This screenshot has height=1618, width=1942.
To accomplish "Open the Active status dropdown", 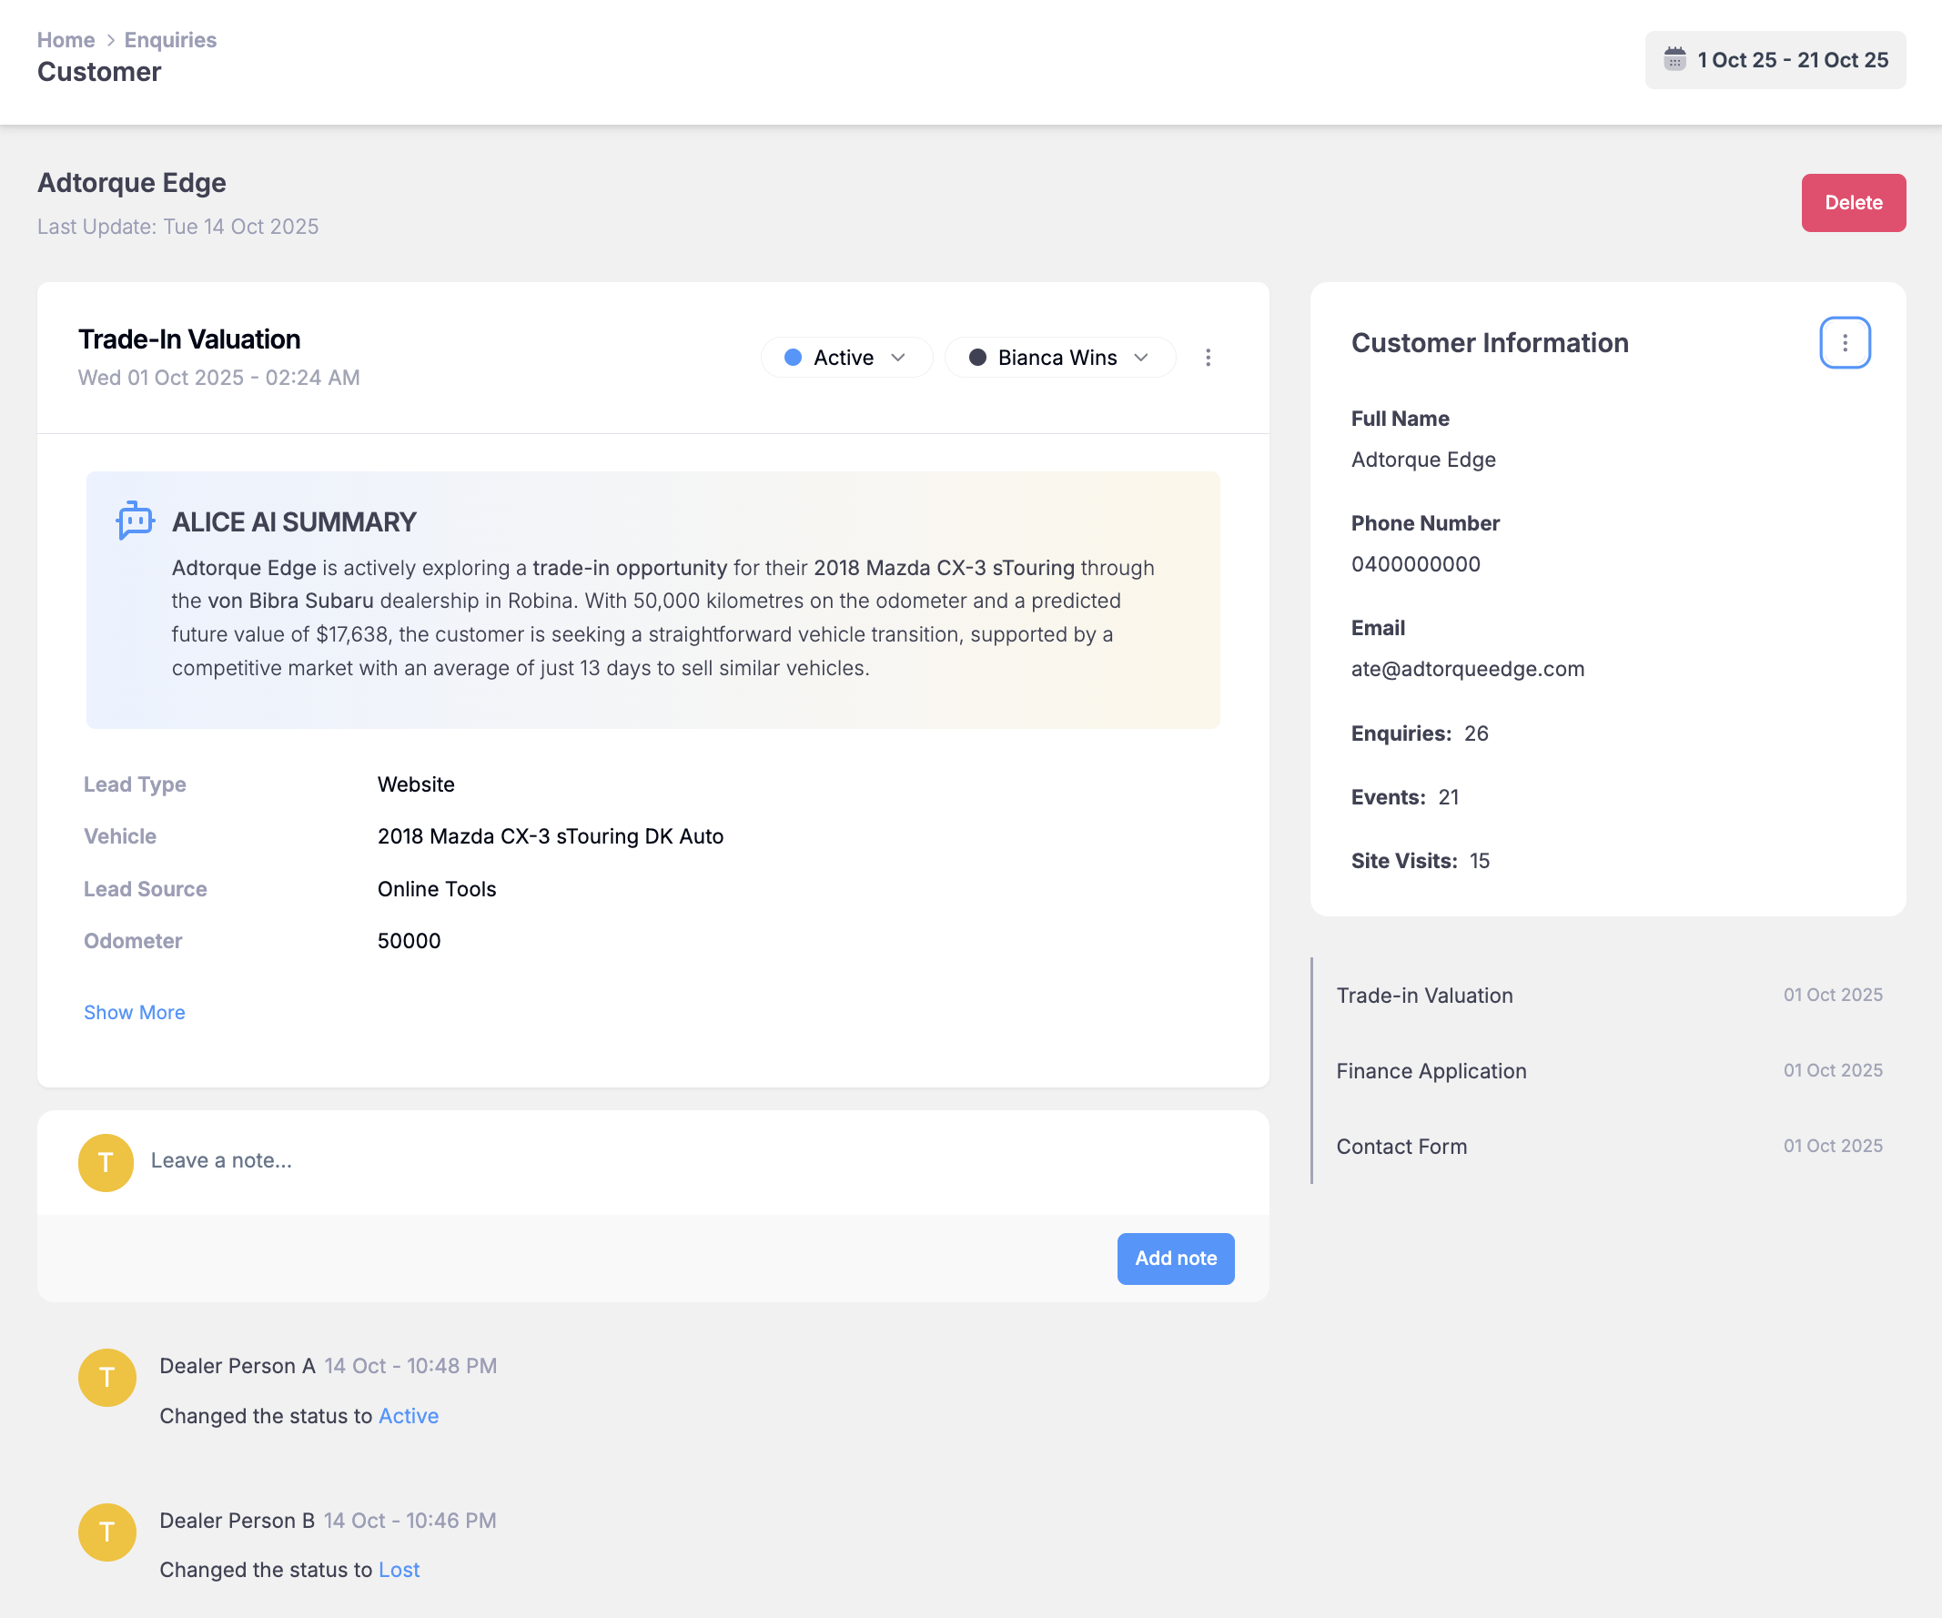I will pos(845,357).
